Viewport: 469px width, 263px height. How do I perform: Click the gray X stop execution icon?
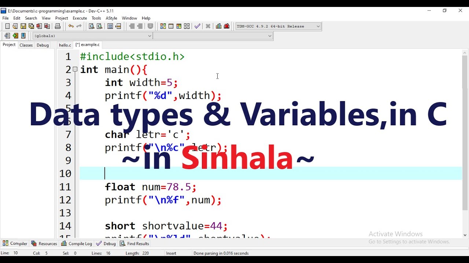tap(208, 26)
